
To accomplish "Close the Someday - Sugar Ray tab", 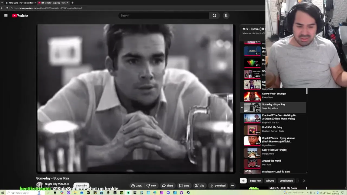I will tap(68, 3).
